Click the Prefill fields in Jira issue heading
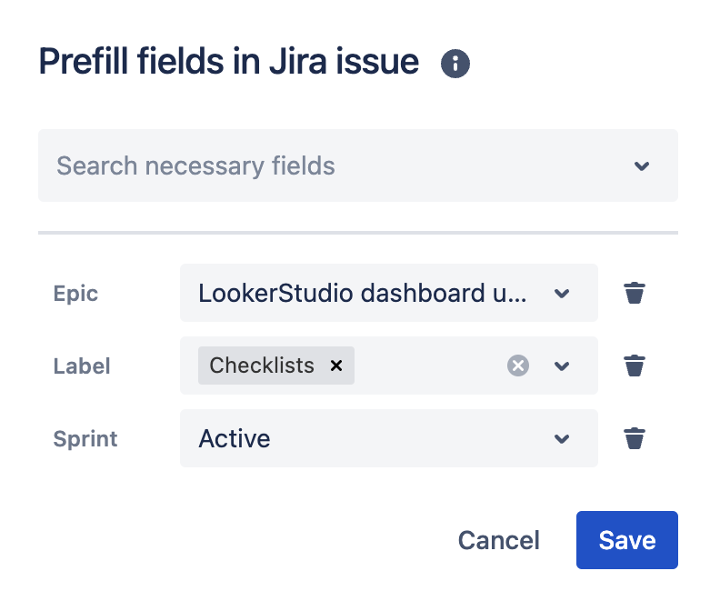Viewport: 720px width, 611px height. (229, 62)
